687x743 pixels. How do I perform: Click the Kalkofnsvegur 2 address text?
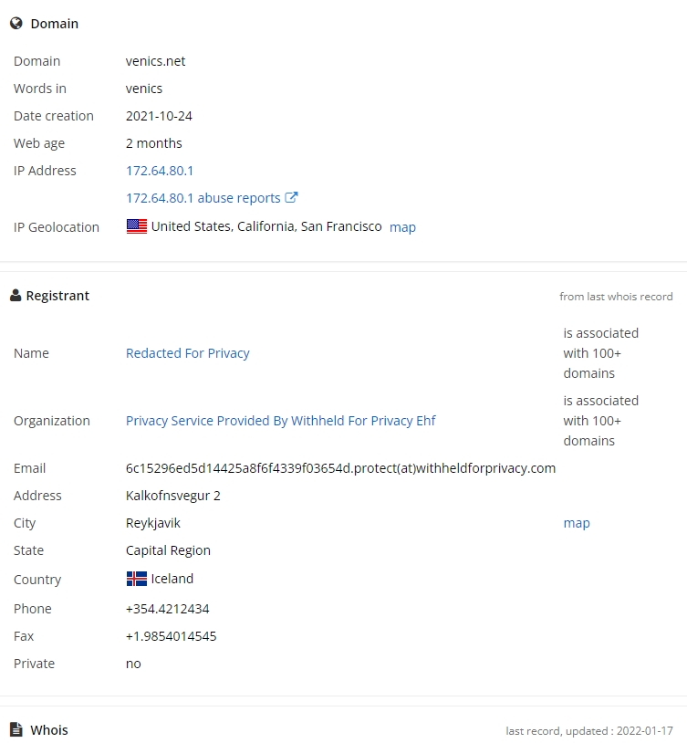pyautogui.click(x=172, y=496)
